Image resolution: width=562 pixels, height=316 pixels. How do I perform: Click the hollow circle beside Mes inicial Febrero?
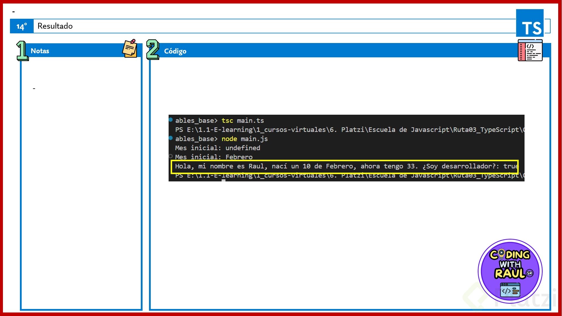(x=171, y=156)
